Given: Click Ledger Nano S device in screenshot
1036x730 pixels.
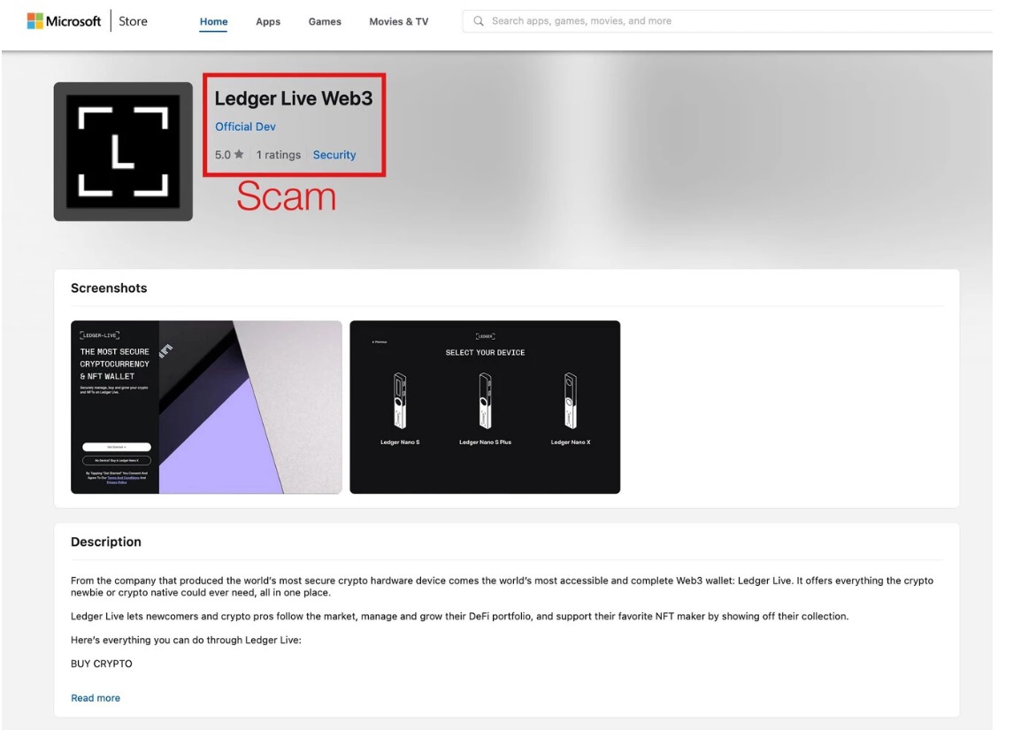Looking at the screenshot, I should point(400,406).
